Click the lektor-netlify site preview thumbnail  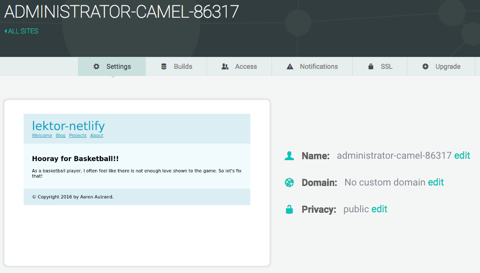tap(137, 159)
